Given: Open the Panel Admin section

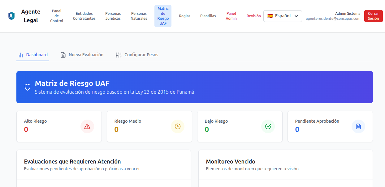Looking at the screenshot, I should tap(231, 16).
